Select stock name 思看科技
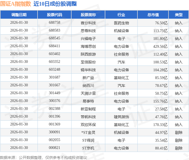This screenshot has width=189, height=160. coord(88,31)
